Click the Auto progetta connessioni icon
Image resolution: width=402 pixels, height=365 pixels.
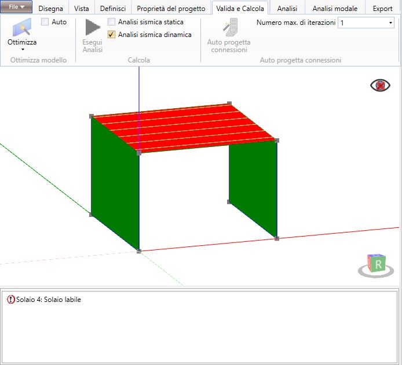[x=230, y=27]
